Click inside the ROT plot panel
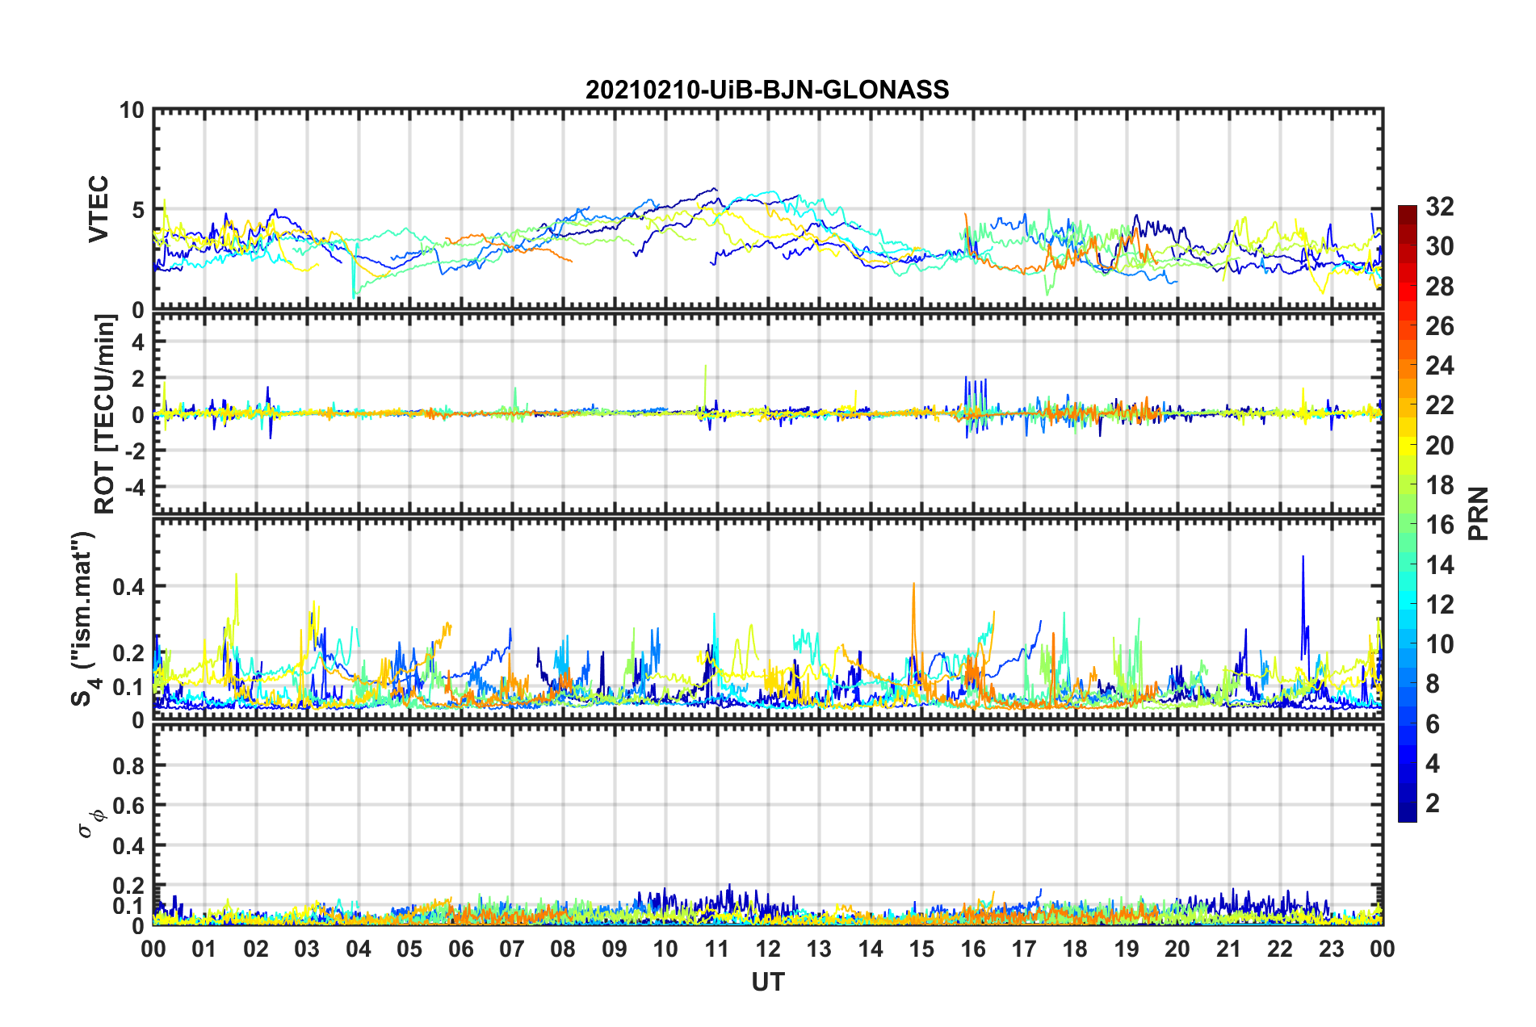The height and width of the screenshot is (1027, 1536). pyautogui.click(x=768, y=414)
